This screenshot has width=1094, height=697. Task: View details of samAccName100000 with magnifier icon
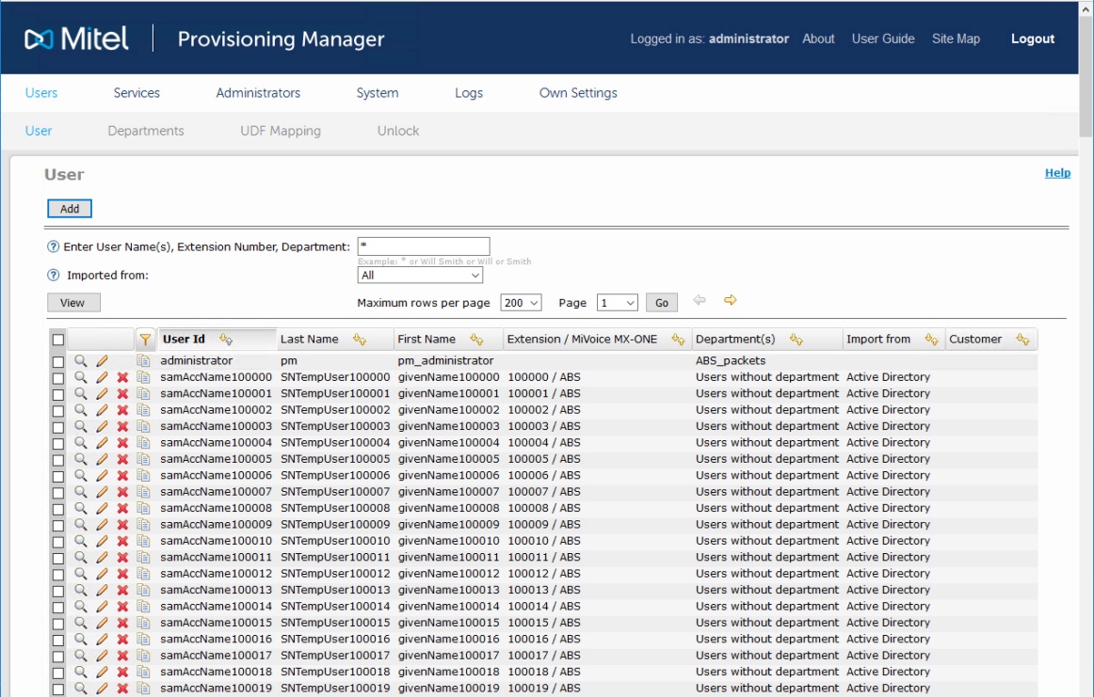pos(81,377)
